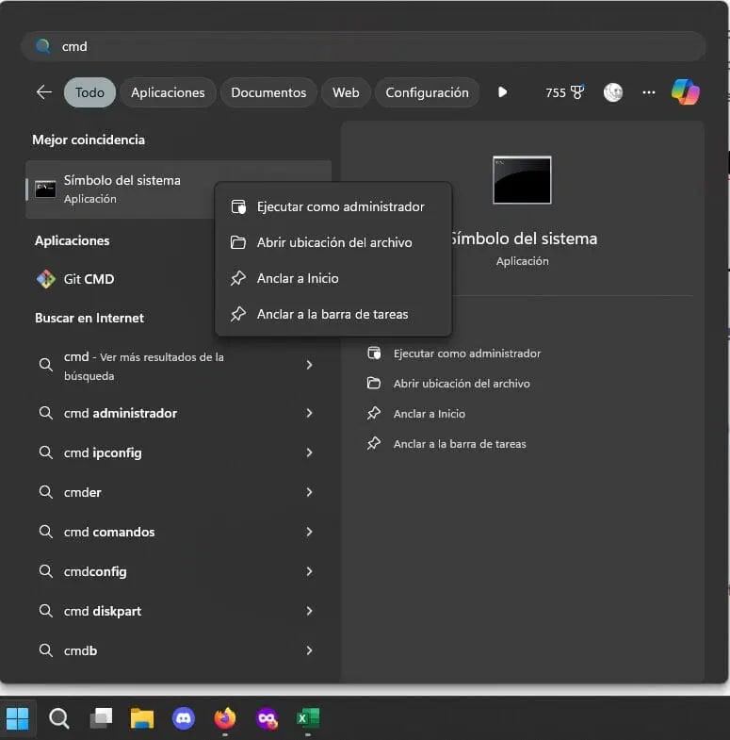Open Task View on the taskbar

point(101,718)
